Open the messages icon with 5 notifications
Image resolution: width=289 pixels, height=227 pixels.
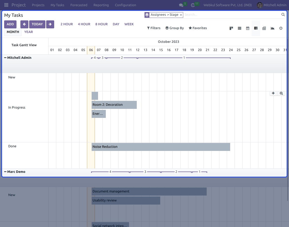[181, 5]
